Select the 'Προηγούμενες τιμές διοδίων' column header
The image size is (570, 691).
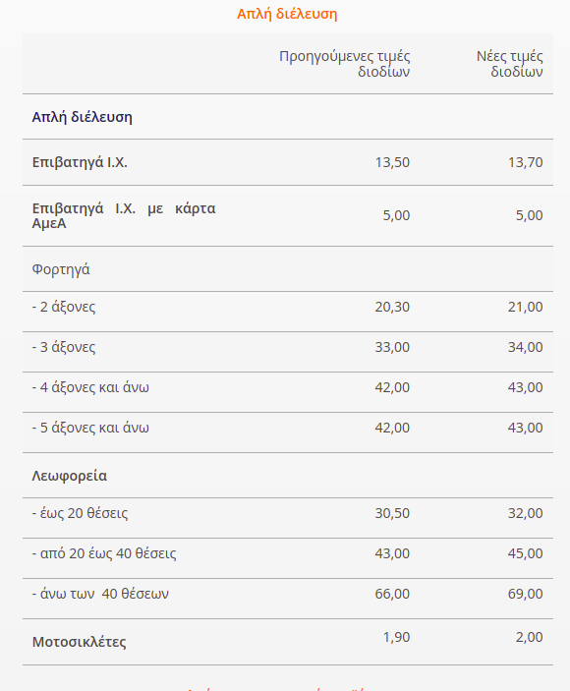[x=345, y=64]
